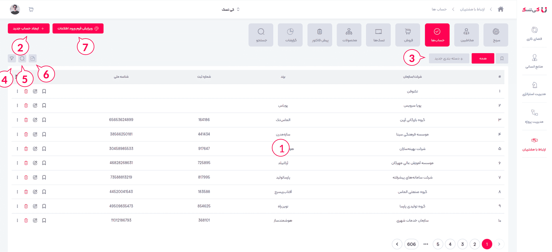552x252 pixels.
Task: Toggle the bookmarked filter next to همه
Action: (502, 59)
